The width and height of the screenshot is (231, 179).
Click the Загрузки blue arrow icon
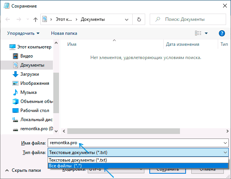16,74
